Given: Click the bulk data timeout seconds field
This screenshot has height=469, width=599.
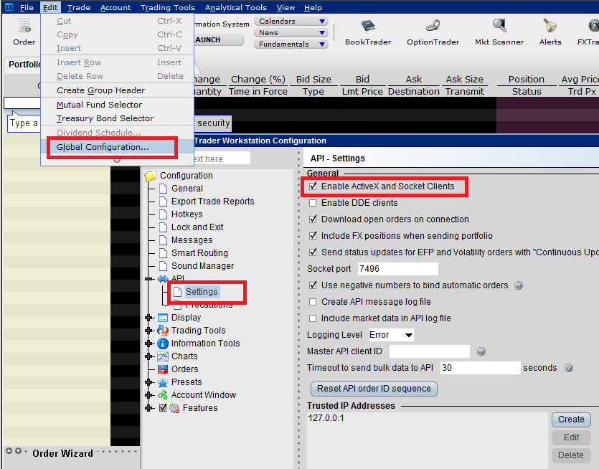Looking at the screenshot, I should click(x=480, y=368).
